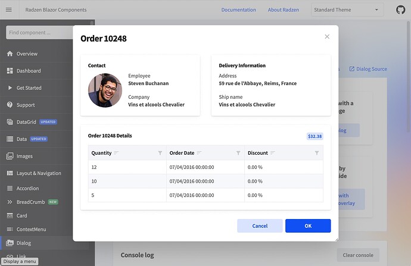The height and width of the screenshot is (266, 411).
Task: Select the row with quantity 5
Action: (x=205, y=195)
